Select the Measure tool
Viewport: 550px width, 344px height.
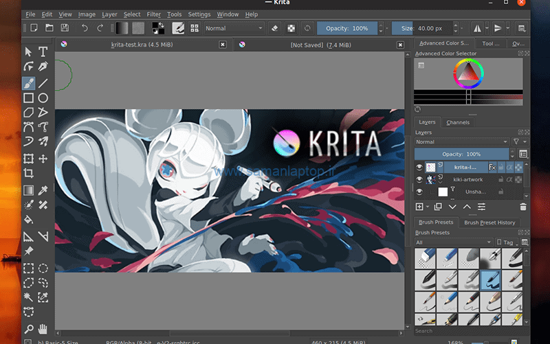43,236
